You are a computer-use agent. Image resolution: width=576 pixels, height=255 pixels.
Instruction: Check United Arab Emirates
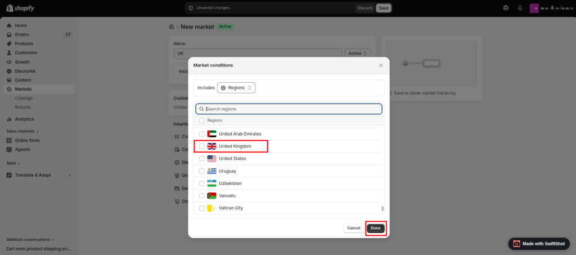coord(202,134)
